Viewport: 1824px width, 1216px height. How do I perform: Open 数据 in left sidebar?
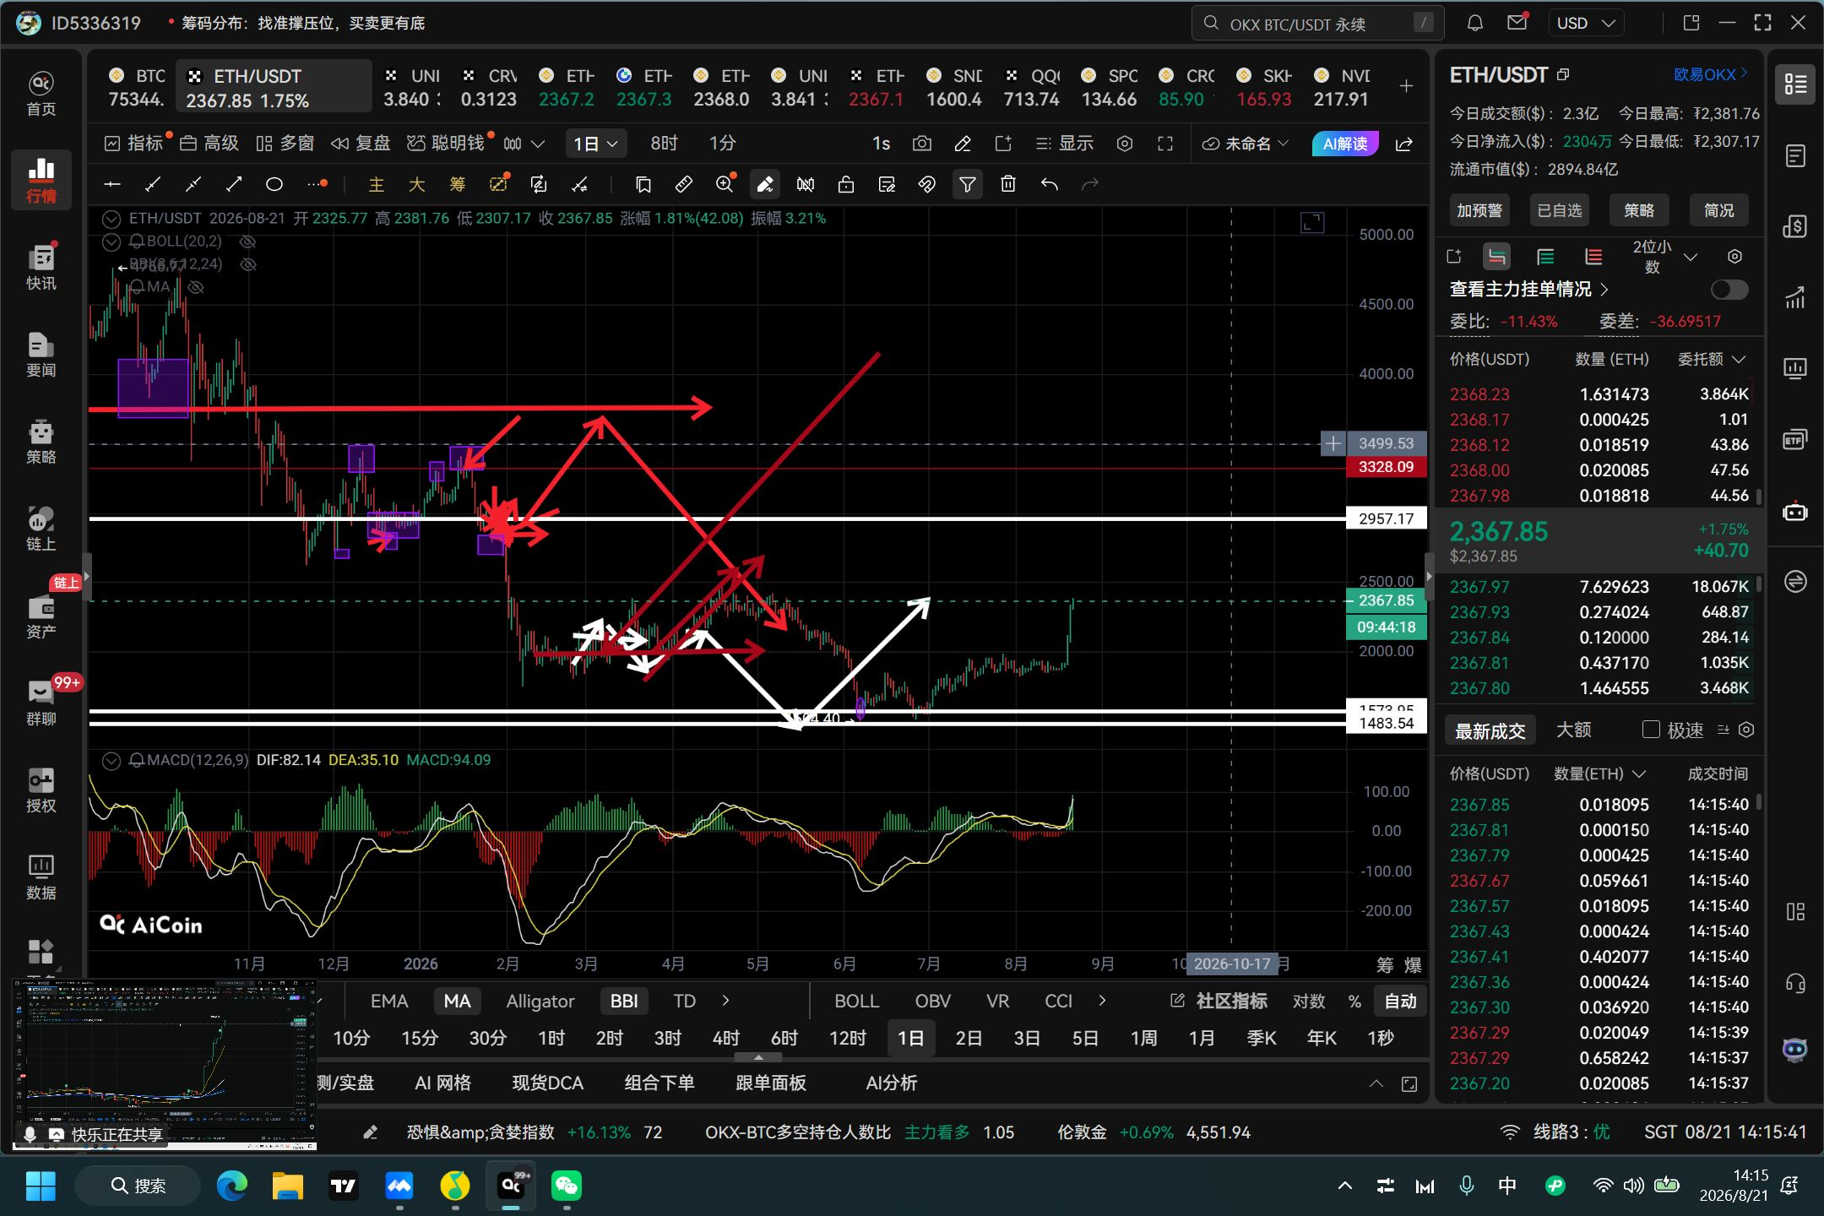click(41, 877)
